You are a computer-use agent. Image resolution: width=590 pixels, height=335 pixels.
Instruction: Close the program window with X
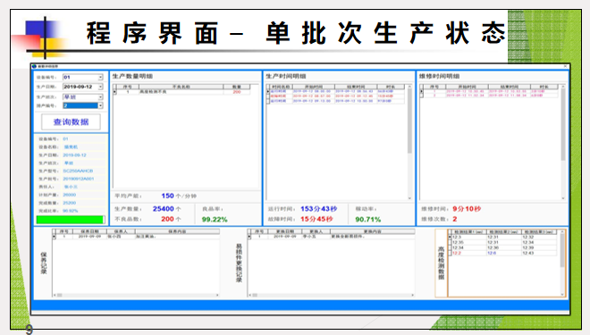coord(565,66)
